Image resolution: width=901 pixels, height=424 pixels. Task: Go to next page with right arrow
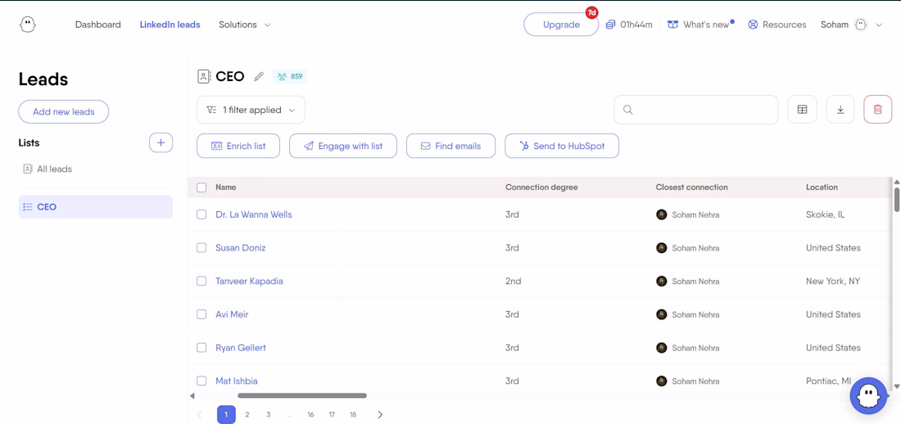coord(380,414)
